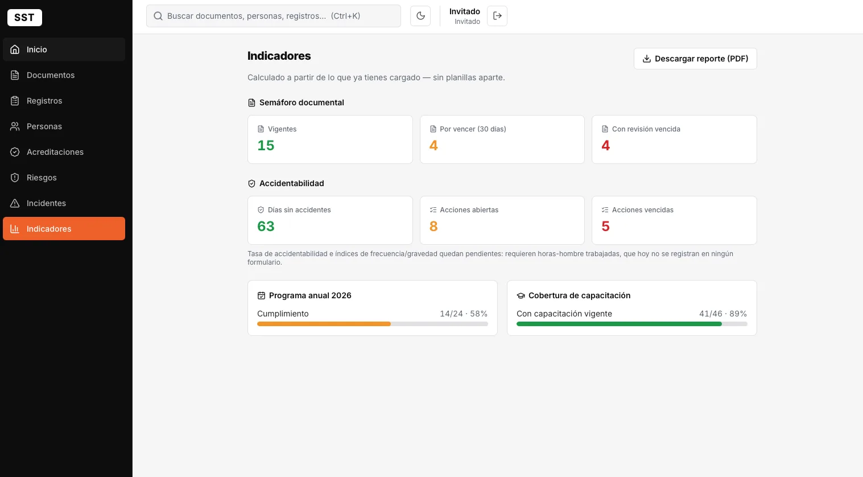Click the Documentos file icon in sidebar

pyautogui.click(x=15, y=75)
